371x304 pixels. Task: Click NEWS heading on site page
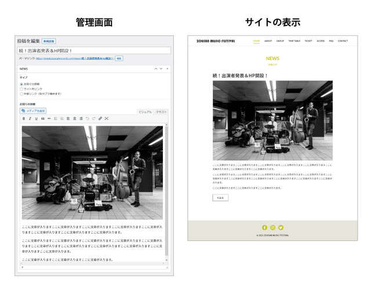[272, 58]
